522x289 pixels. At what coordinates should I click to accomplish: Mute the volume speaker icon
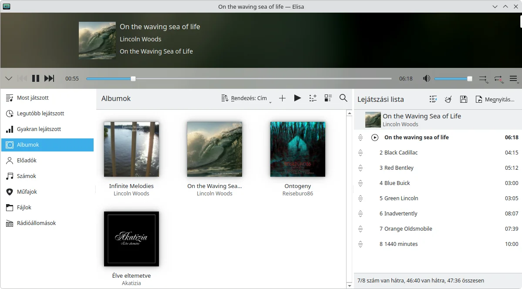(427, 79)
